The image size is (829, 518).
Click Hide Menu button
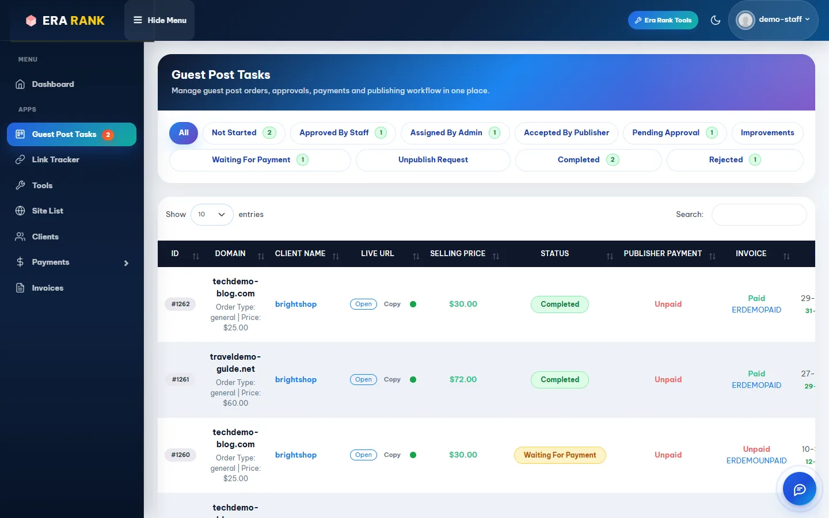coord(159,20)
